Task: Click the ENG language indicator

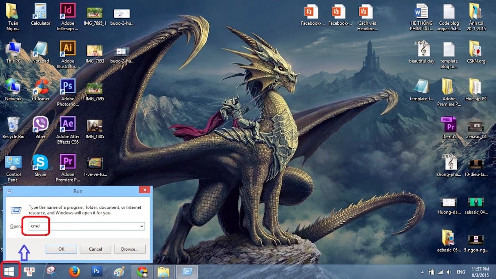Action: coord(461,272)
